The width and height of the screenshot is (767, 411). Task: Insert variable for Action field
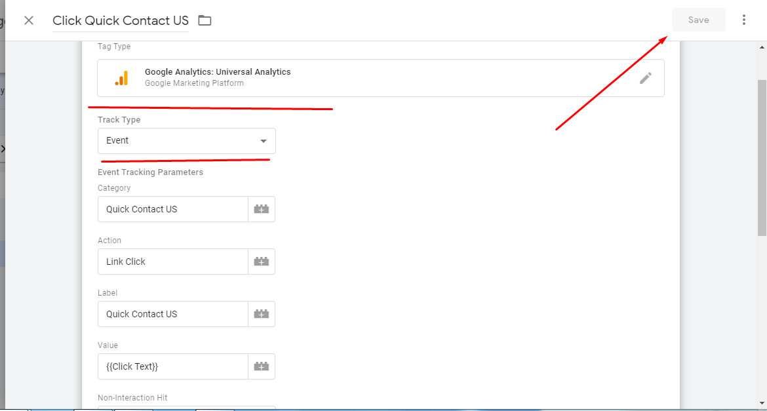click(262, 262)
